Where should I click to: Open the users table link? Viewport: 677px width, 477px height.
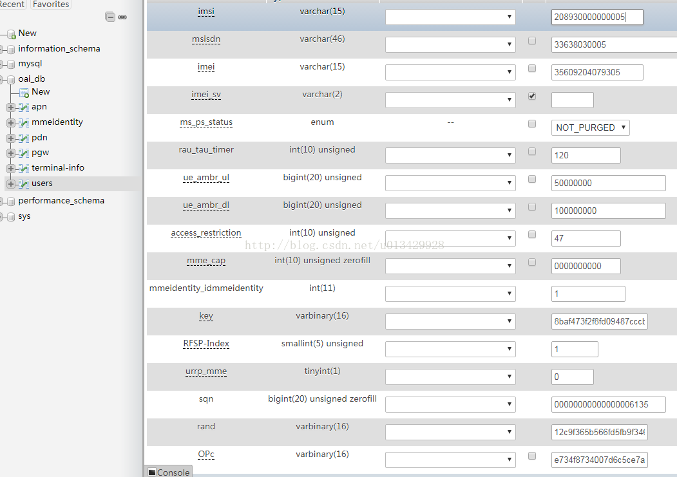[x=42, y=183]
